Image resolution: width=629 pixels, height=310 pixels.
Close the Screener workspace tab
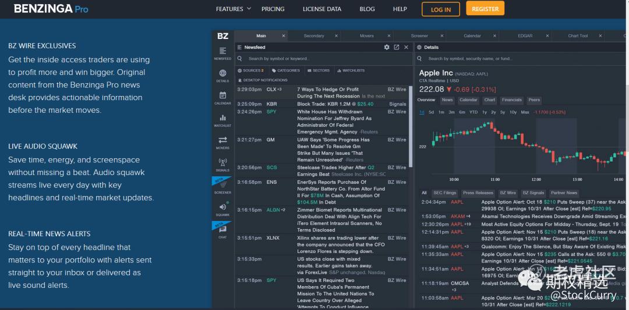(441, 35)
